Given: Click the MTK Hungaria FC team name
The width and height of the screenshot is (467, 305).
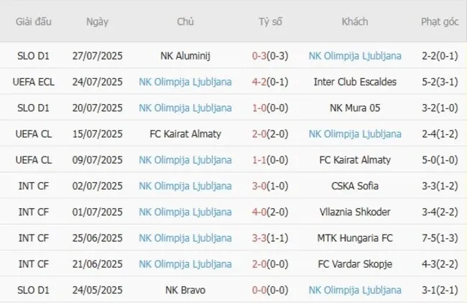Looking at the screenshot, I should coord(355,238).
